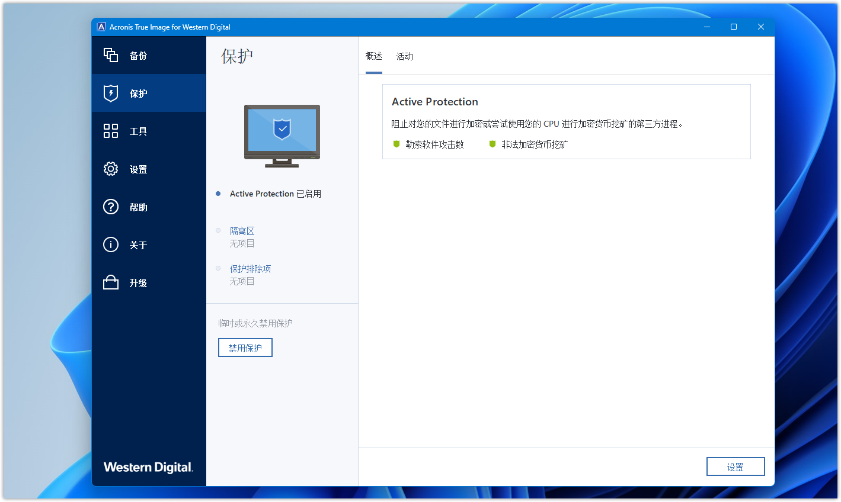
Task: Click the Acronis app logo in title bar
Action: coord(101,27)
